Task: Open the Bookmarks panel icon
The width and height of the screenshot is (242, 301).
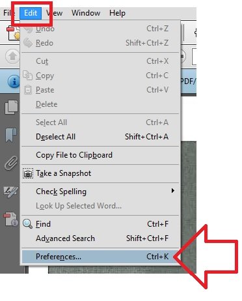Action: pos(11,135)
